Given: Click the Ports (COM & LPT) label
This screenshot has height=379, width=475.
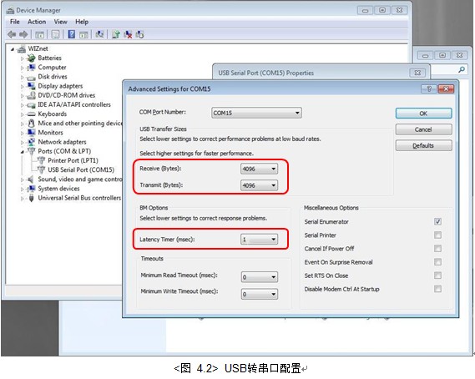Looking at the screenshot, I should pos(64,151).
